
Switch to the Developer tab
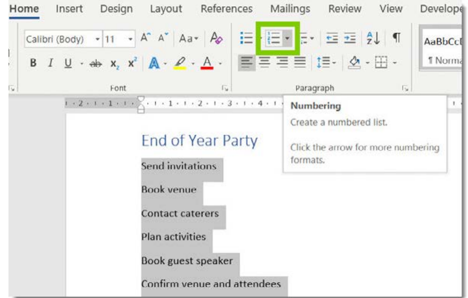pyautogui.click(x=441, y=8)
